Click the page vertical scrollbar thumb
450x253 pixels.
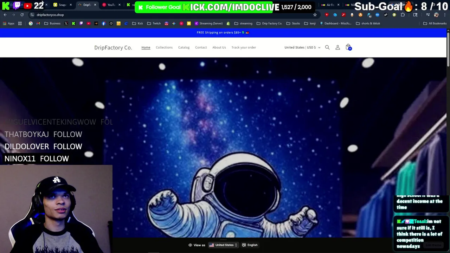click(448, 49)
